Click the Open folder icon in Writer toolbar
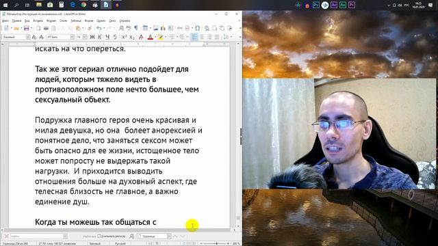438x246 pixels. click(16, 28)
